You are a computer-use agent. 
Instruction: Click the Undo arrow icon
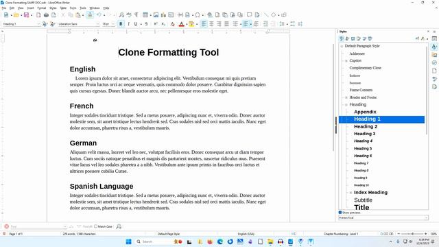(99, 15)
